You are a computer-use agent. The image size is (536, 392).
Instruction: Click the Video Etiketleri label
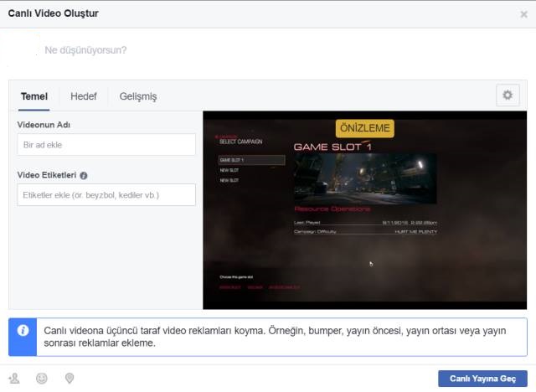point(47,175)
